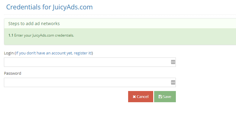Focus the Login input field

(90, 62)
